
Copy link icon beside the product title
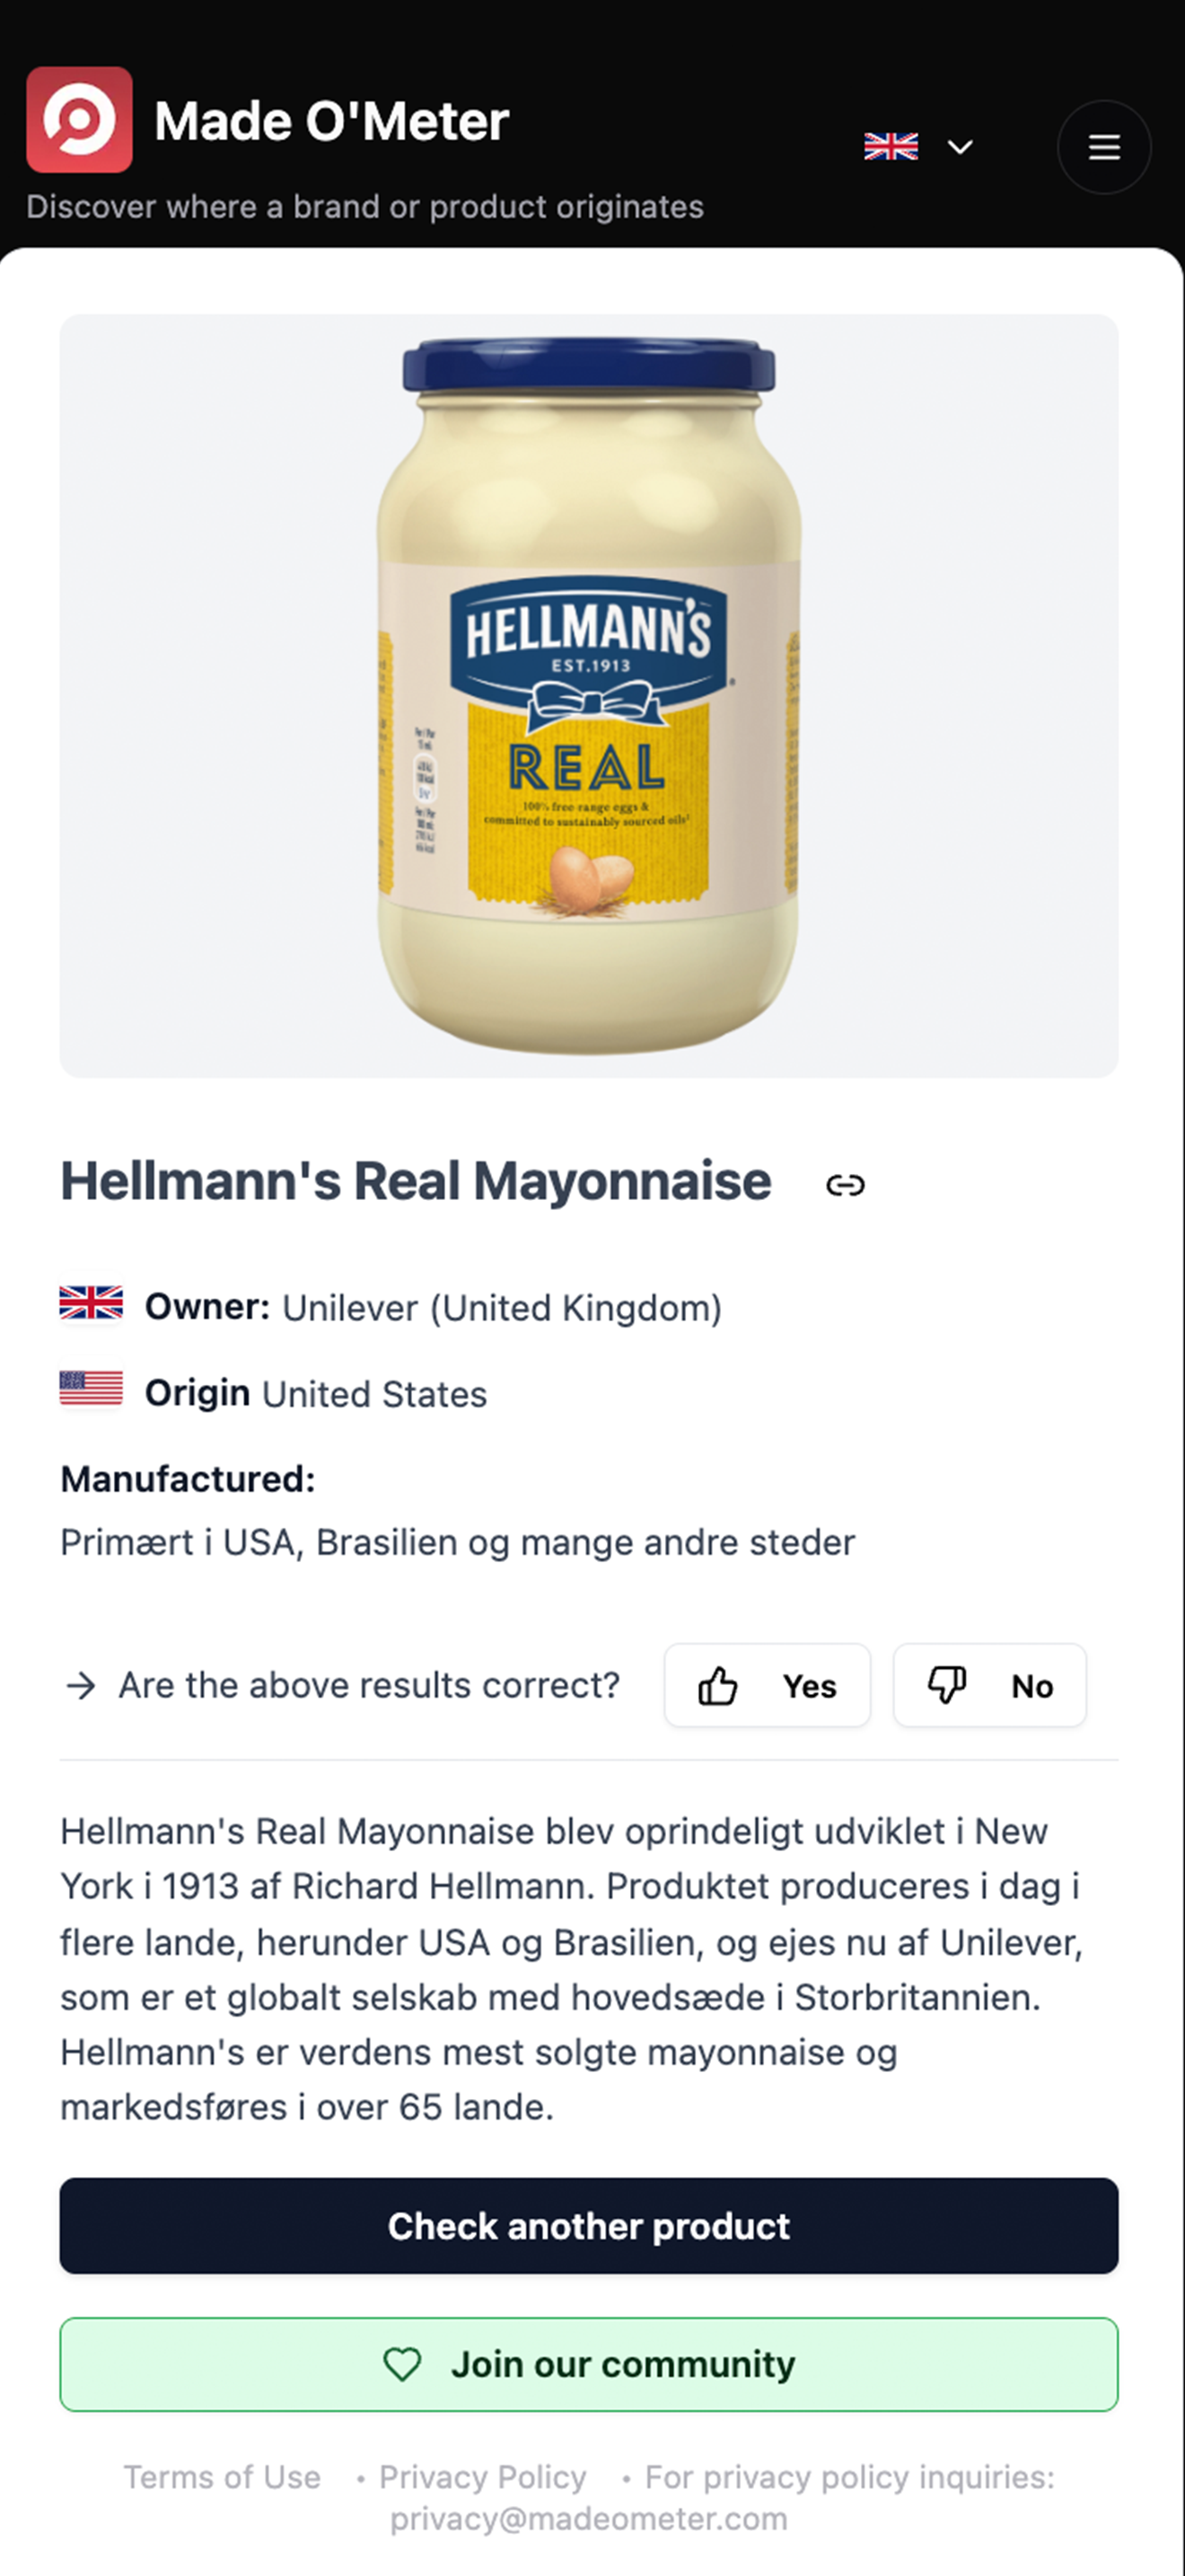846,1185
